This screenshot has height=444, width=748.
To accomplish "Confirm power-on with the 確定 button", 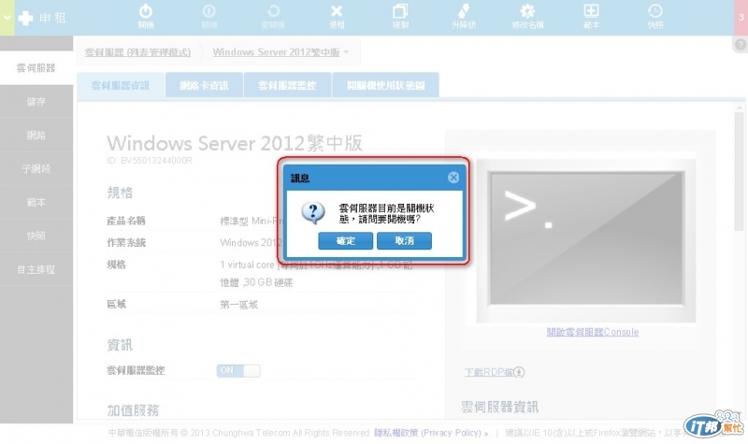I will click(345, 241).
